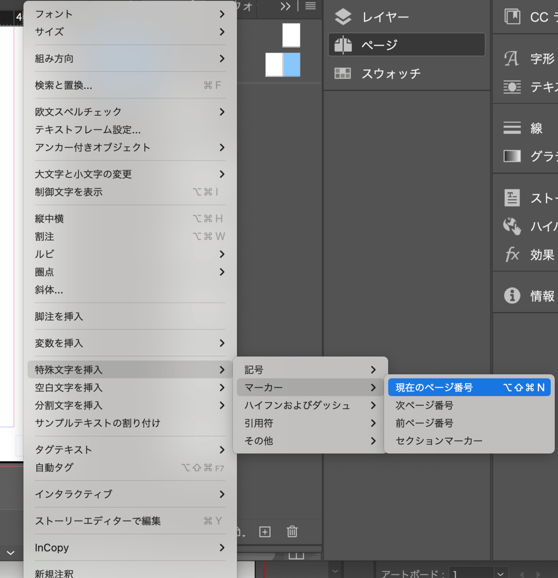This screenshot has width=558, height=578.
Task: Click the new page plus icon
Action: pos(265,532)
